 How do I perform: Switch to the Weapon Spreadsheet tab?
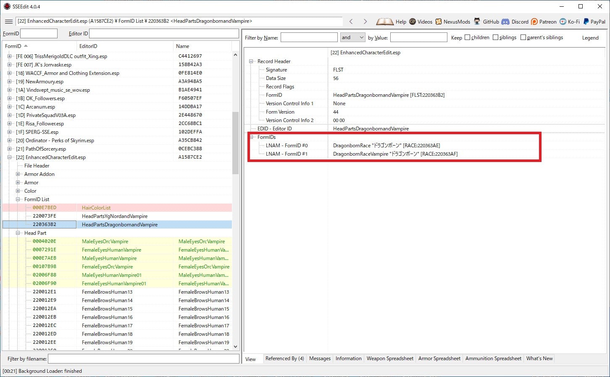(x=390, y=358)
